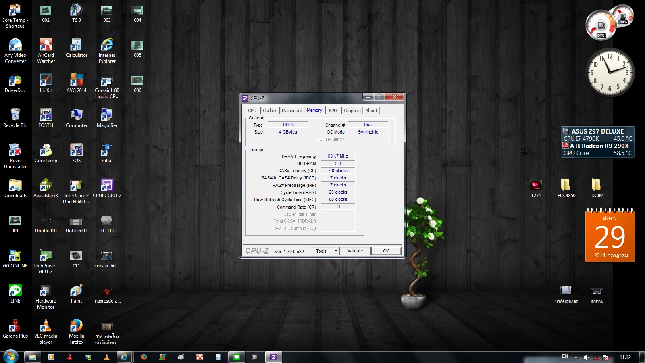The height and width of the screenshot is (363, 645).
Task: Click the FSB:DRAM value 5:8
Action: 338,163
